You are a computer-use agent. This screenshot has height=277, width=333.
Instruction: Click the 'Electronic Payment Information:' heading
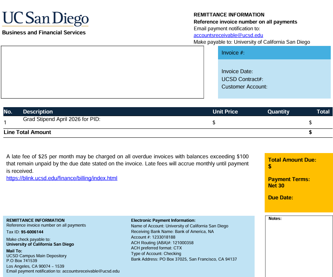click(x=163, y=220)
